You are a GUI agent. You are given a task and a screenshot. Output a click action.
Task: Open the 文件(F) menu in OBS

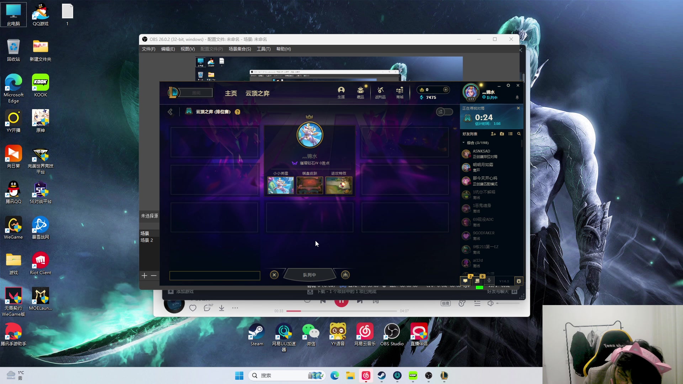[x=148, y=49]
